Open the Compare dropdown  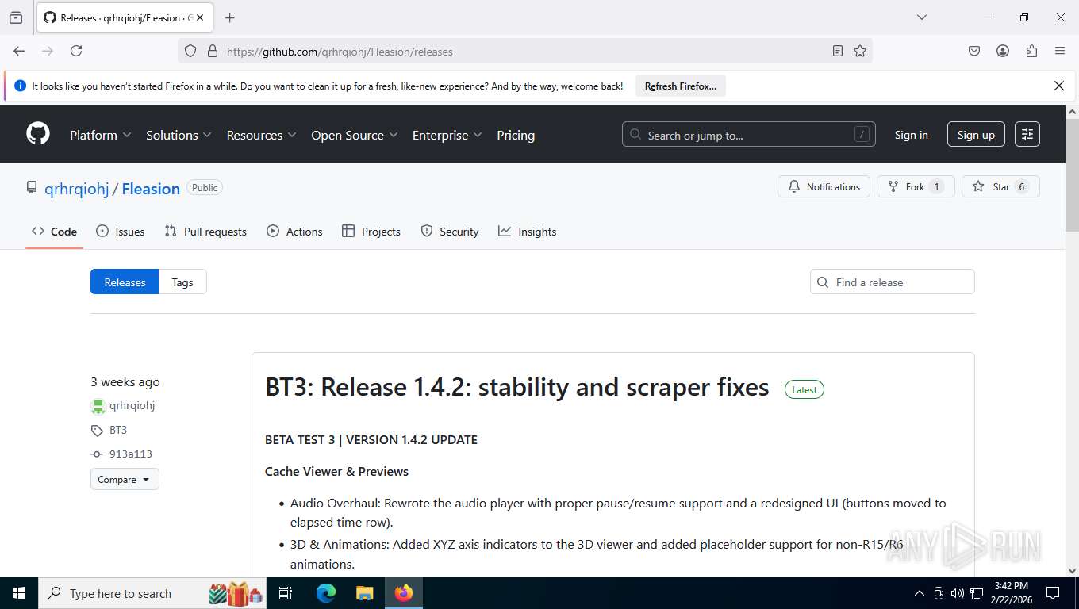(125, 479)
